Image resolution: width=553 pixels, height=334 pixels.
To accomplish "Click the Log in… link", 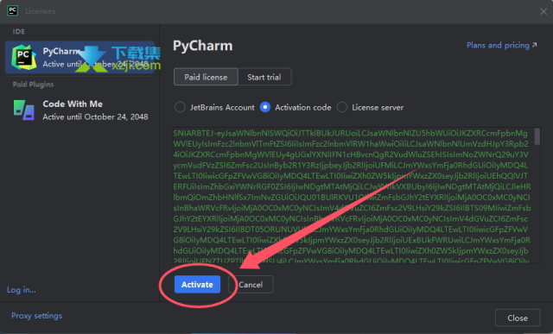I will point(21,290).
